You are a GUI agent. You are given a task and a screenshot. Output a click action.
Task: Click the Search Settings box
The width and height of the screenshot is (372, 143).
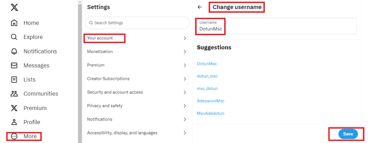coord(137,23)
